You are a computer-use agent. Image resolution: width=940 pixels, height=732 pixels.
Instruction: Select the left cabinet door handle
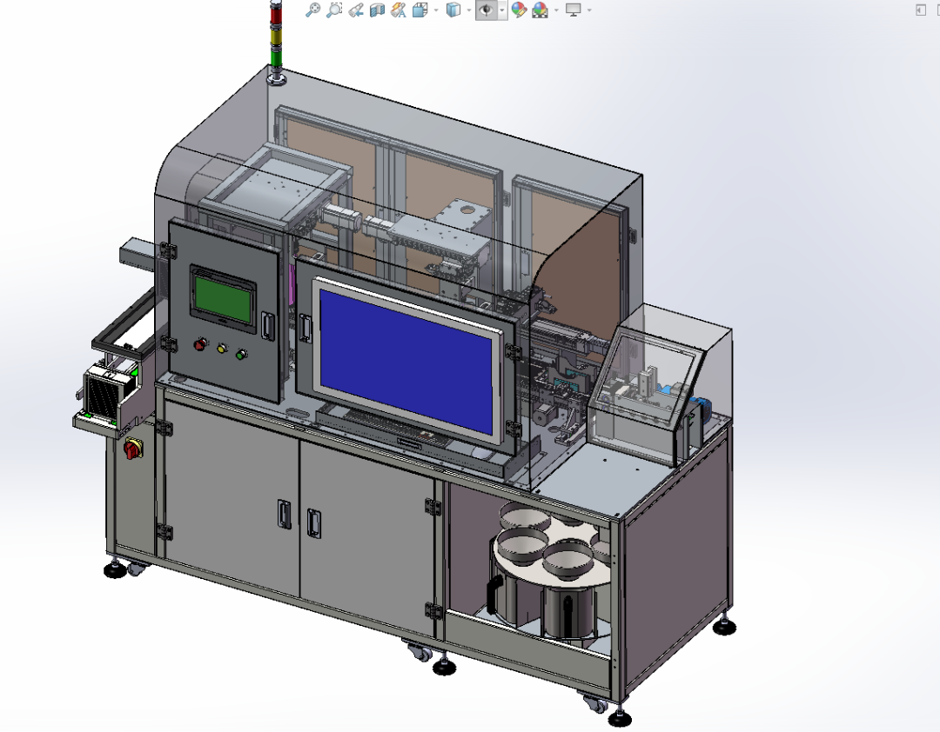point(284,514)
